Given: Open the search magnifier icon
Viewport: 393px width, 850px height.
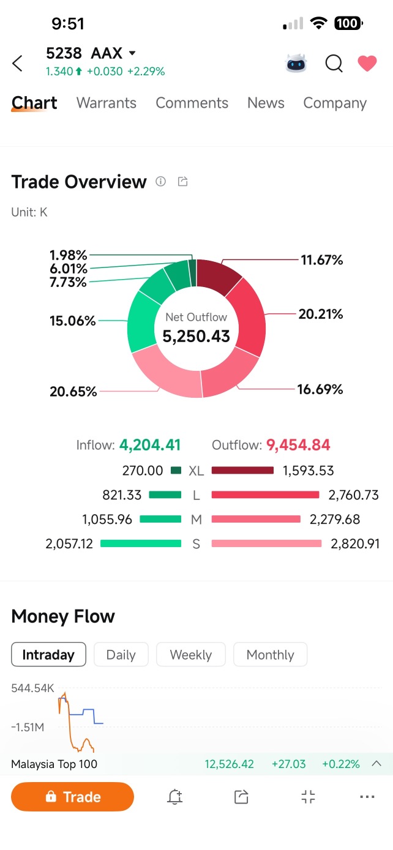Looking at the screenshot, I should (334, 63).
